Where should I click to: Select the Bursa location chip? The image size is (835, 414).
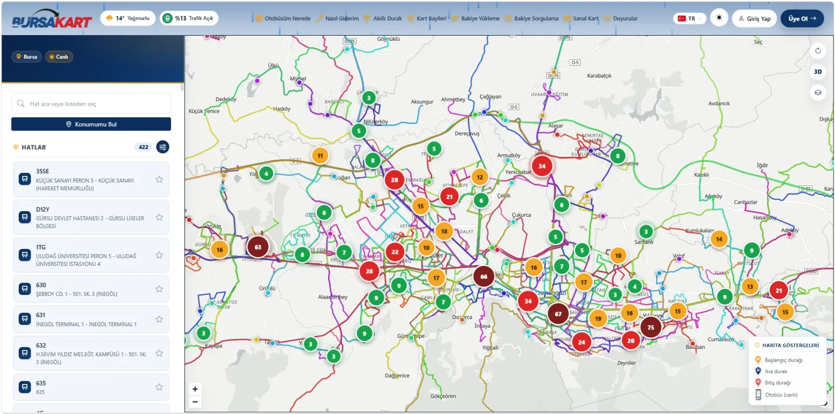coord(27,57)
